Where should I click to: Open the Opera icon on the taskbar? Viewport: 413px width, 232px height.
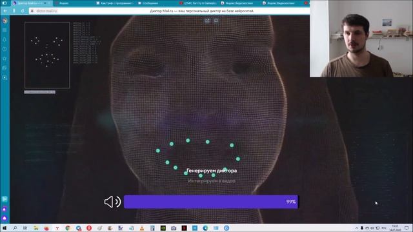click(89, 228)
